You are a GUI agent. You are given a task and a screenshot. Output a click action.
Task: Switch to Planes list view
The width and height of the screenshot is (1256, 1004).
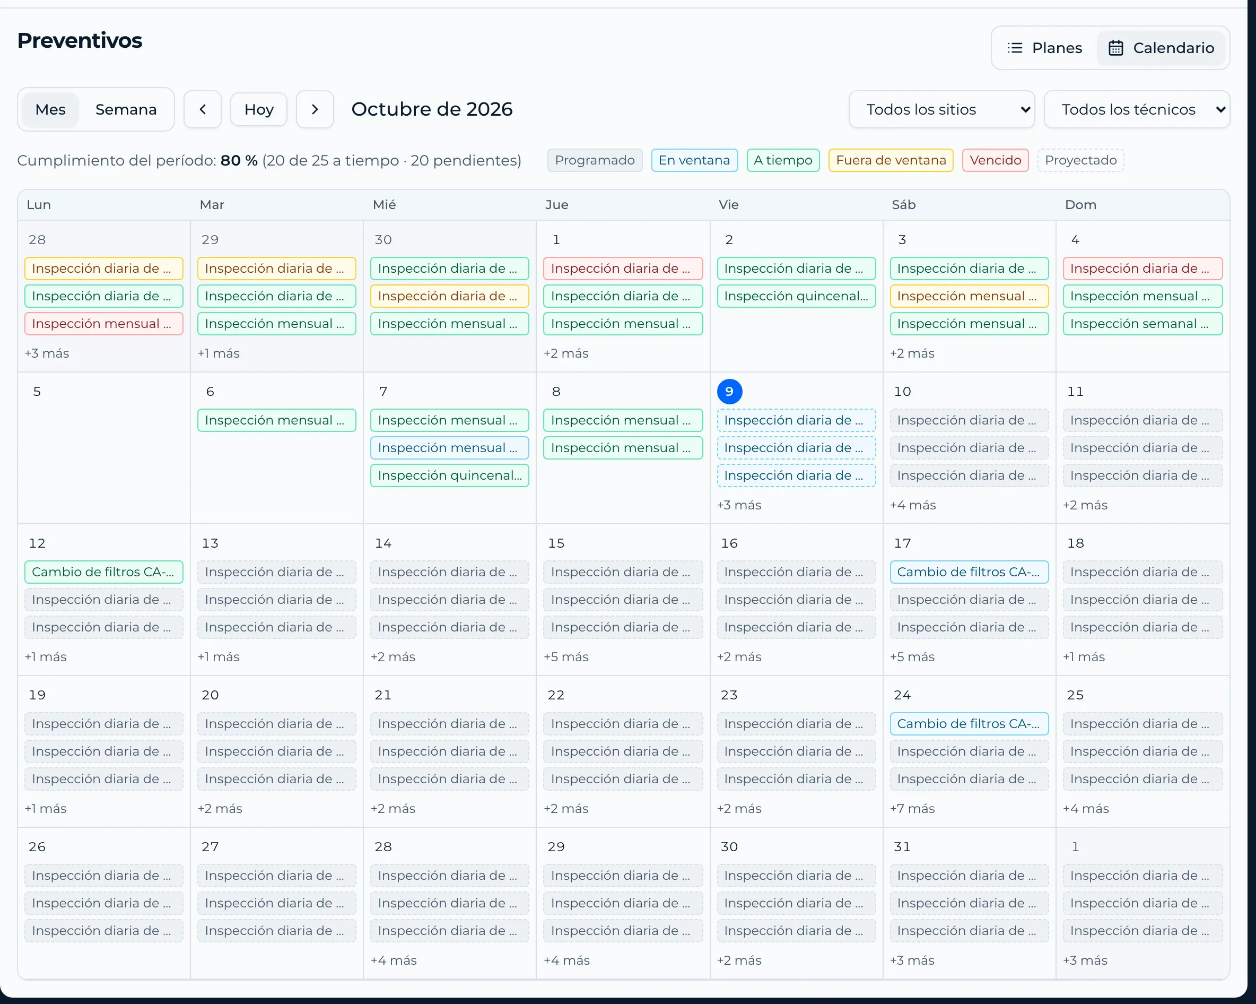click(x=1045, y=48)
